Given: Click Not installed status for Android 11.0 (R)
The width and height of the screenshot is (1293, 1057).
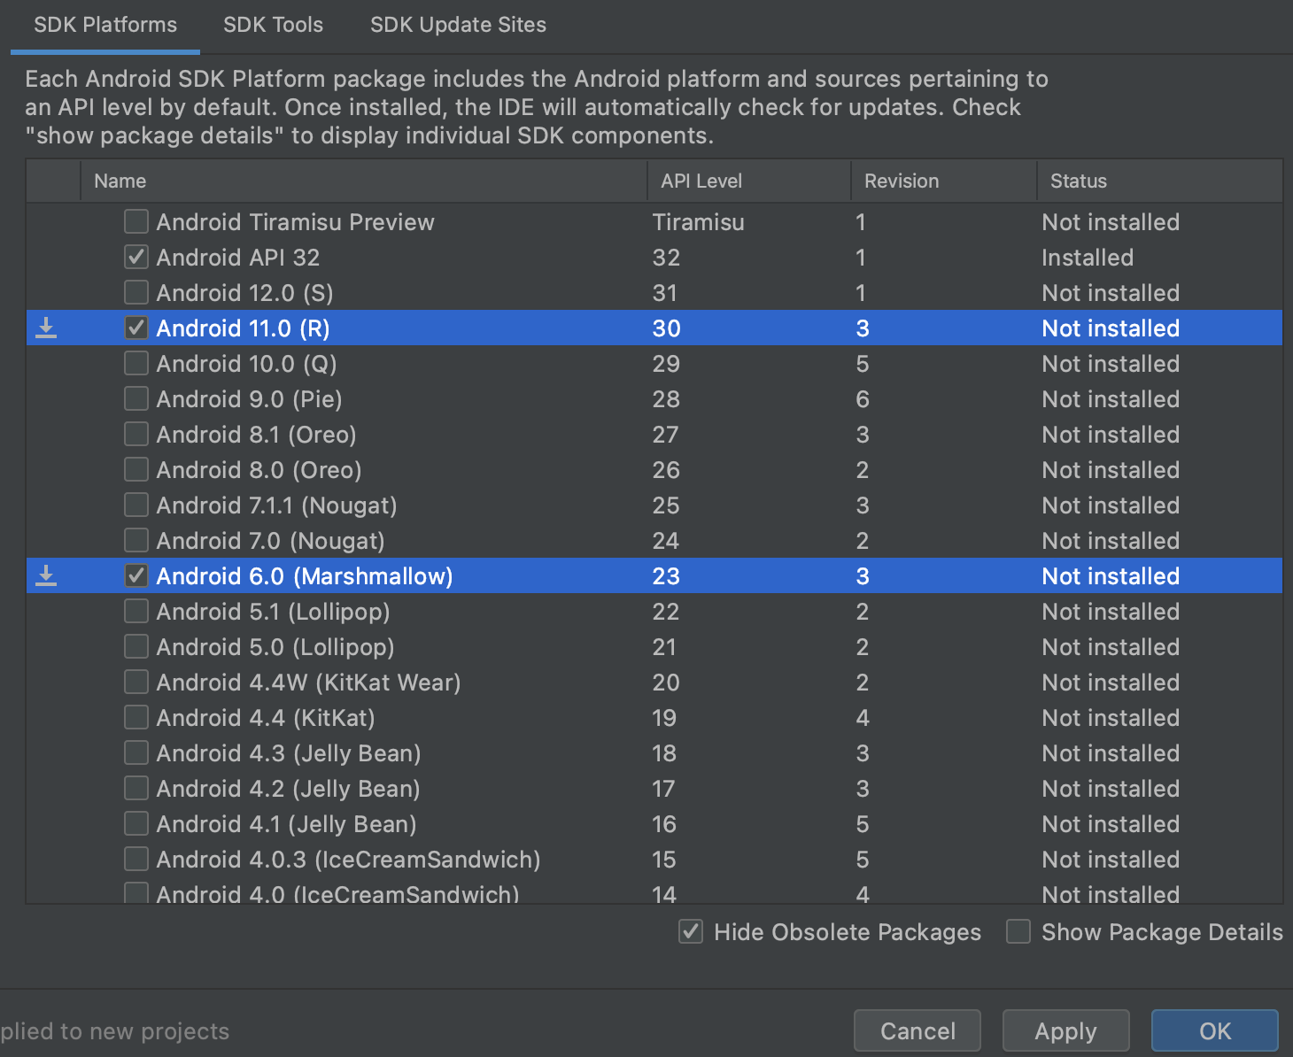Looking at the screenshot, I should tap(1111, 328).
